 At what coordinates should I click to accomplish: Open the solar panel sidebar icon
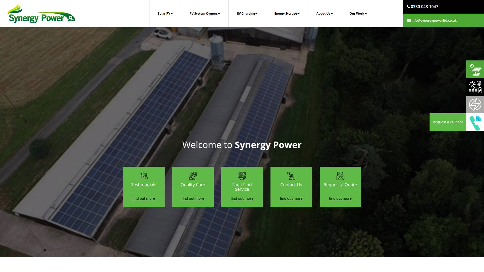[475, 69]
